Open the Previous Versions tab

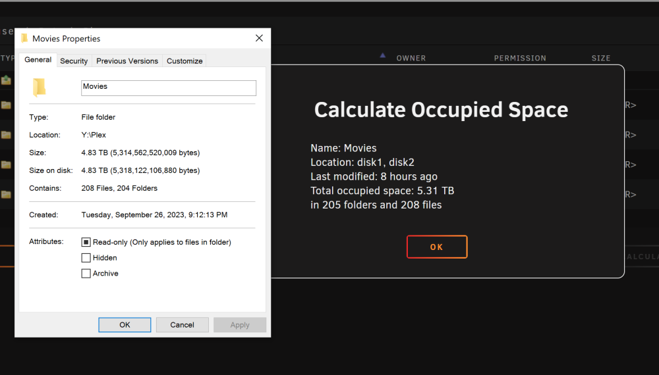coord(127,61)
